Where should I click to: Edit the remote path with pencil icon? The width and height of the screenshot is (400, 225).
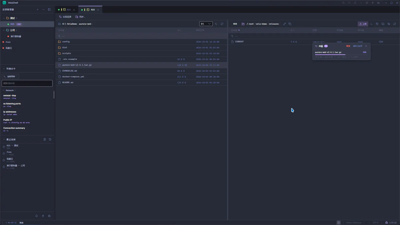point(284,24)
